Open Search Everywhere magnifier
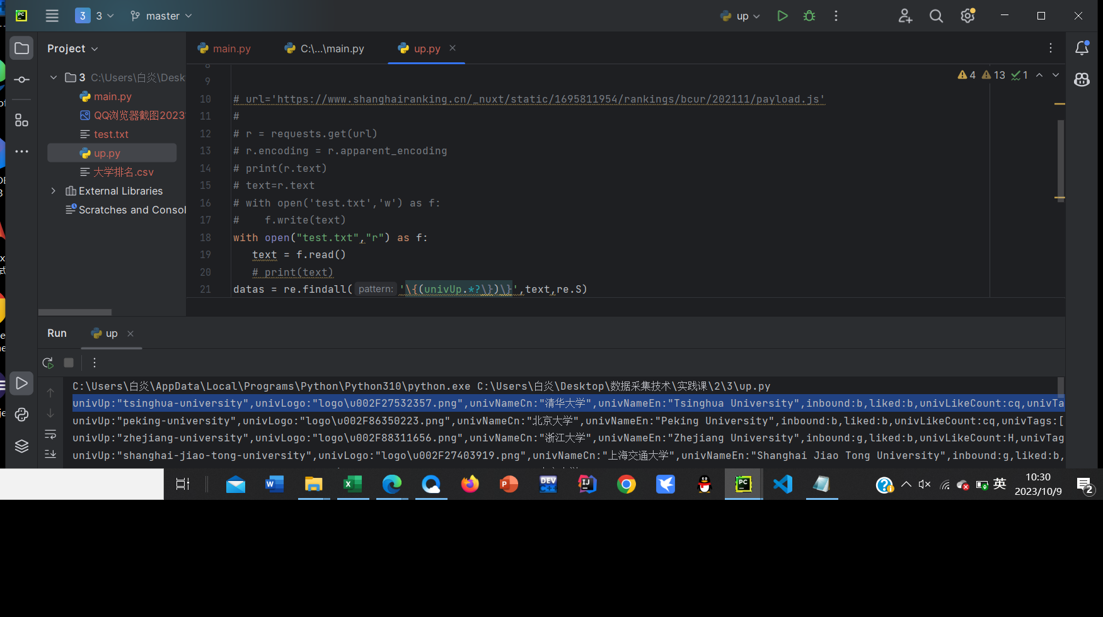Image resolution: width=1103 pixels, height=617 pixels. [x=936, y=16]
